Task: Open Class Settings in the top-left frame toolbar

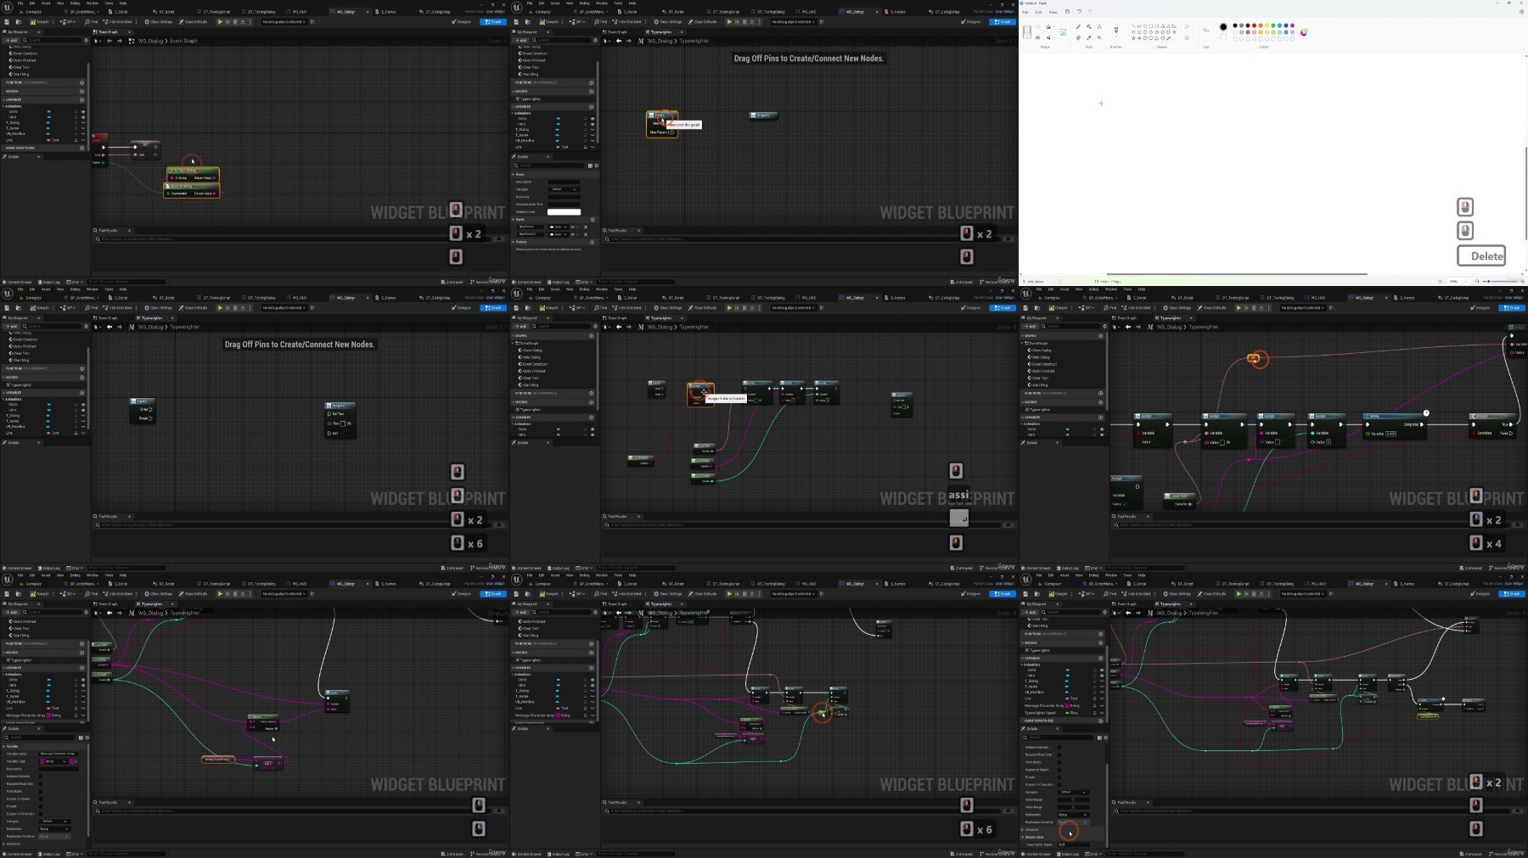Action: (159, 22)
